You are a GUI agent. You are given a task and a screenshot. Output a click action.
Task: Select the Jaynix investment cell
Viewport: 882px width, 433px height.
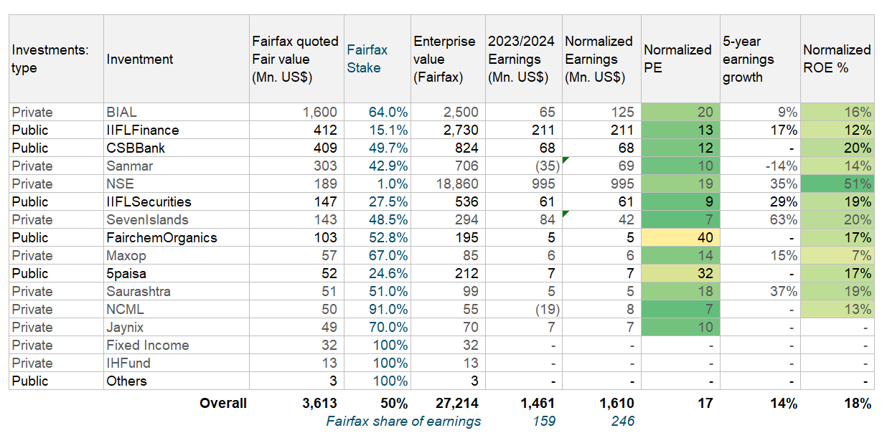click(176, 327)
